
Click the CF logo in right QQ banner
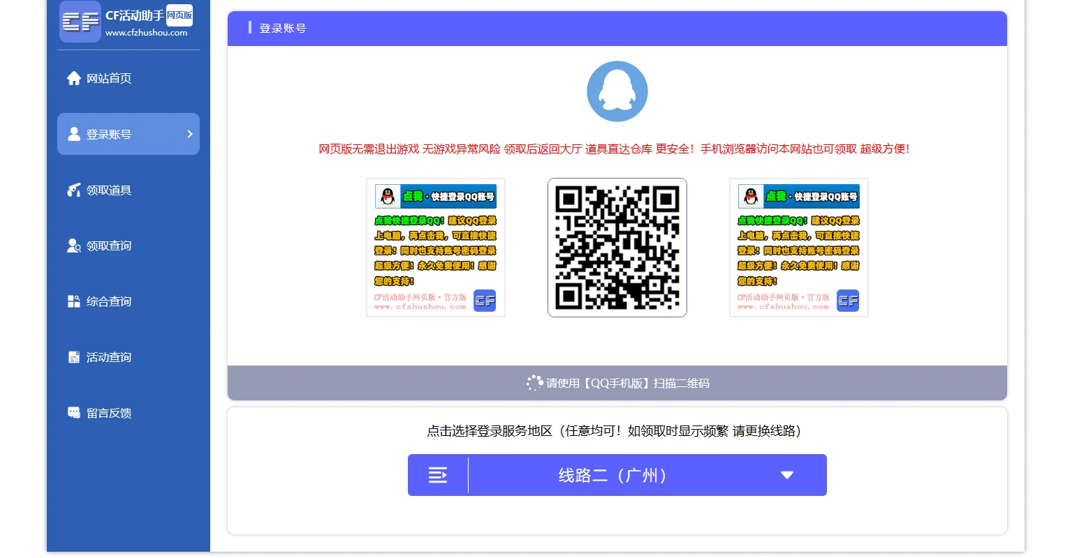848,301
